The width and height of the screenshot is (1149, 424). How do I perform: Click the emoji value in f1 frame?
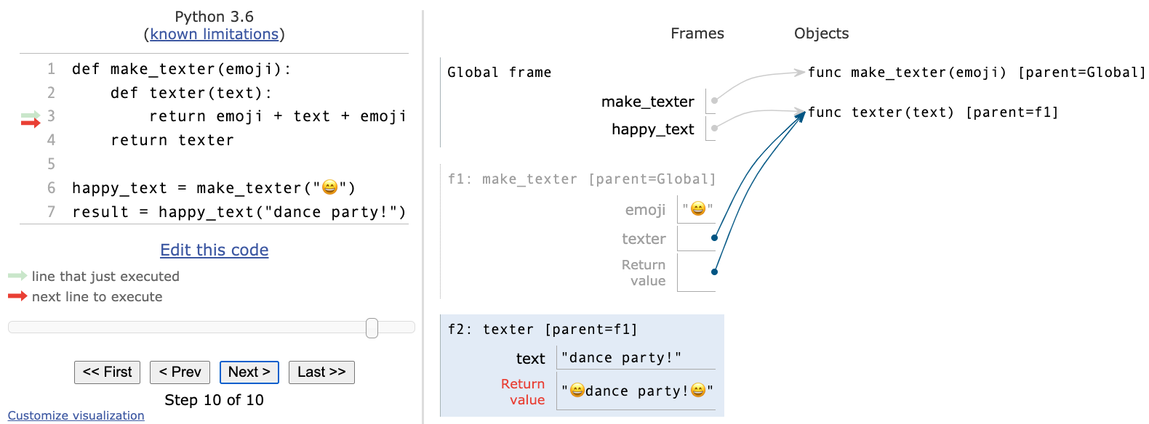(x=697, y=209)
